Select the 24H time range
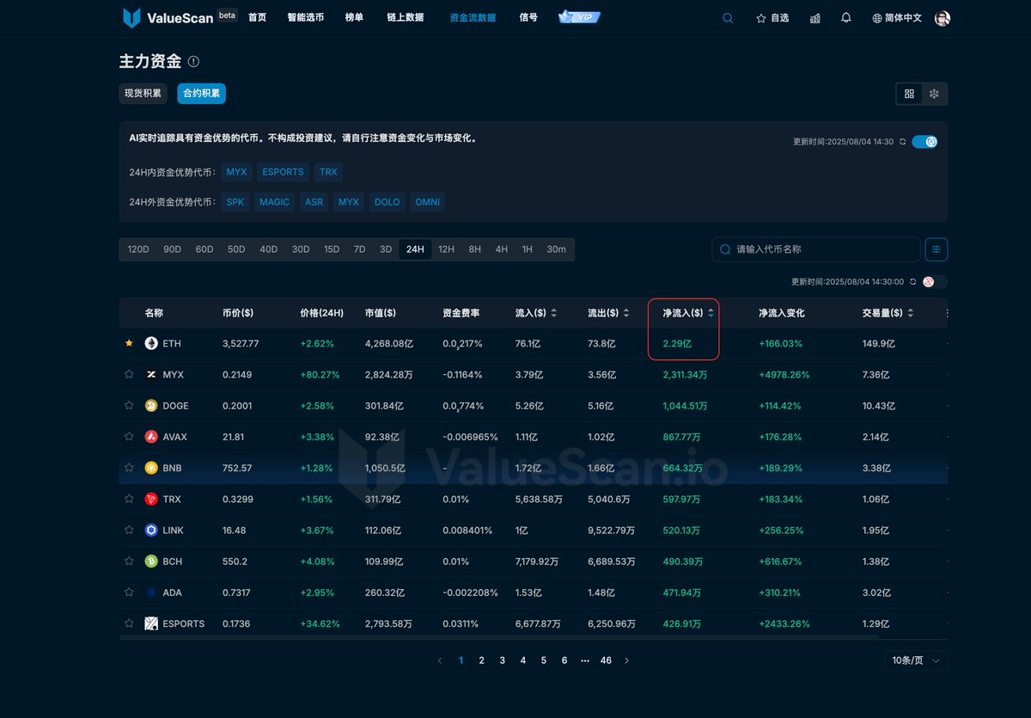The image size is (1031, 718). (415, 249)
